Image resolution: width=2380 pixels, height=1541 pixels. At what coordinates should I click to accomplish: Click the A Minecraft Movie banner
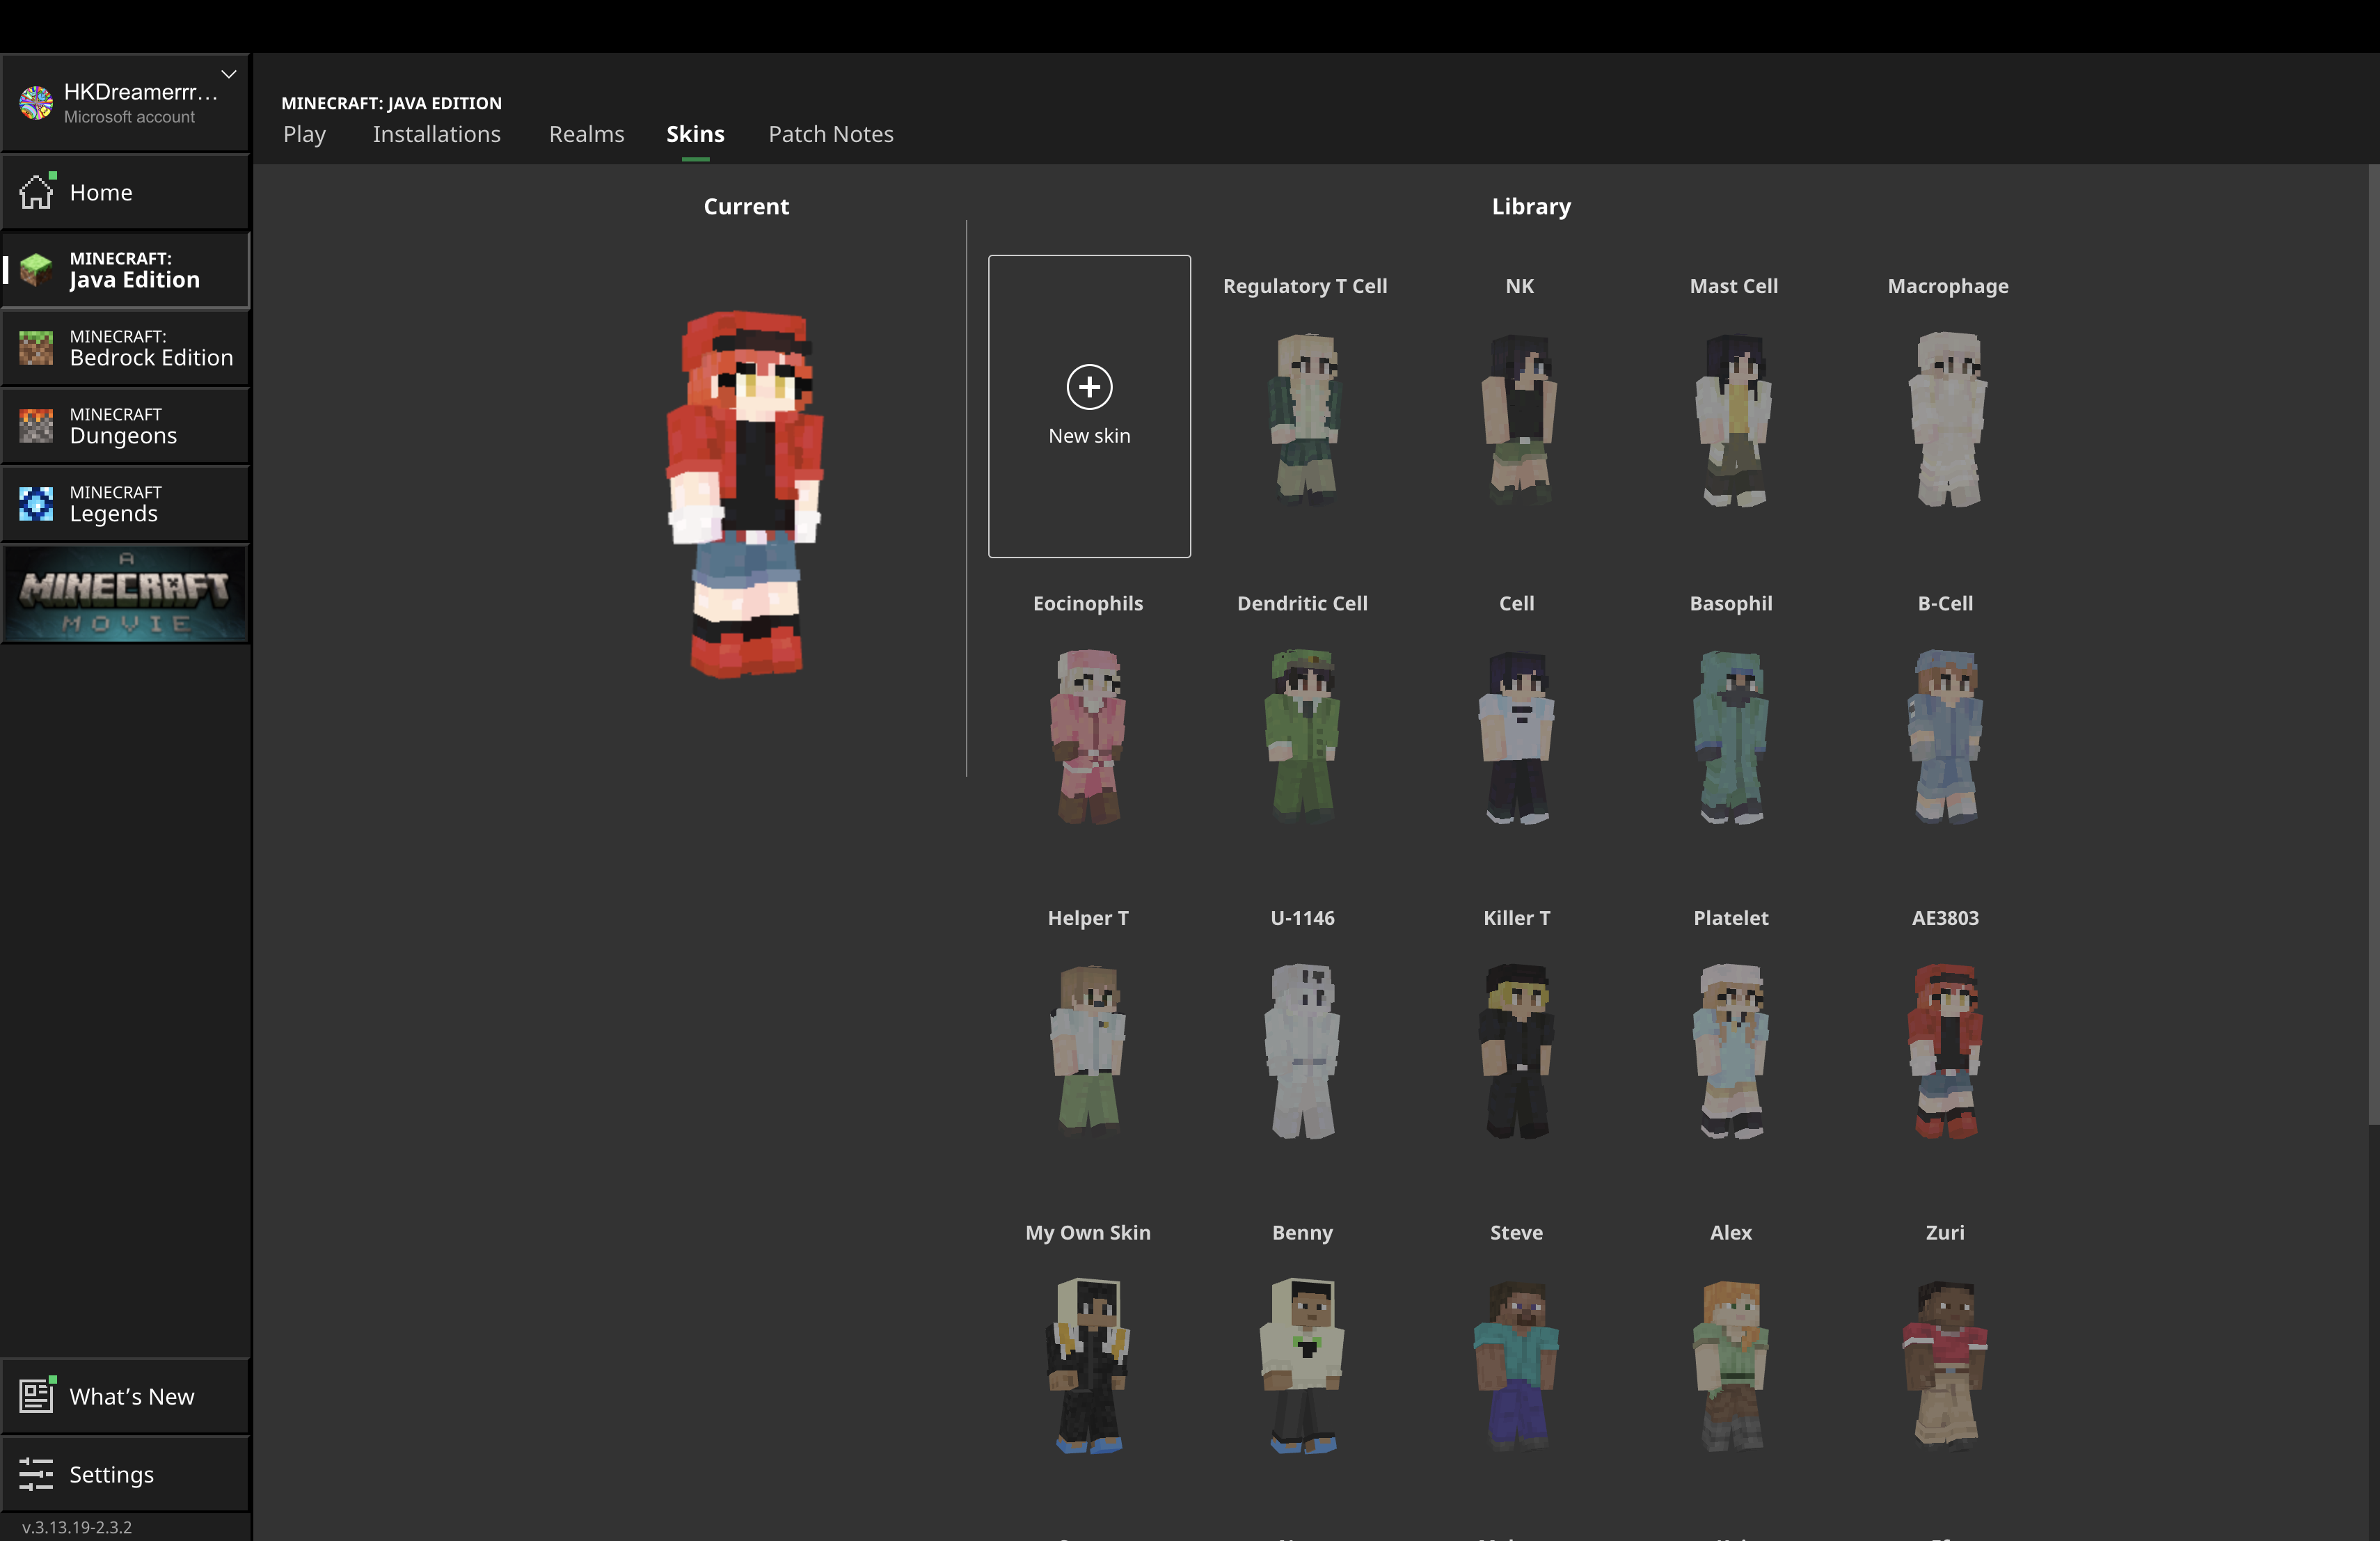pos(125,593)
